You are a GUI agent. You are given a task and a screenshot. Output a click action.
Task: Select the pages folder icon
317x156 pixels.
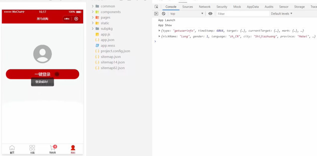[97, 17]
